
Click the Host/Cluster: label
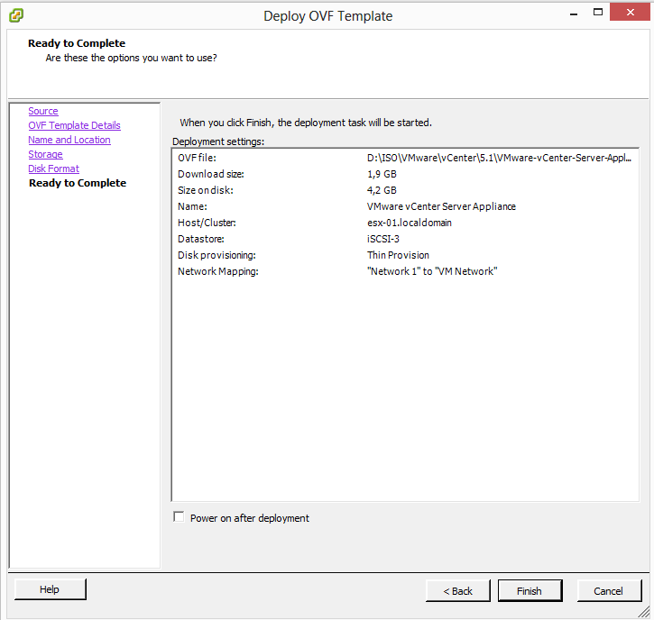click(207, 223)
